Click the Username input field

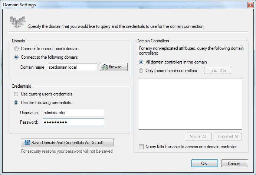[73, 112]
